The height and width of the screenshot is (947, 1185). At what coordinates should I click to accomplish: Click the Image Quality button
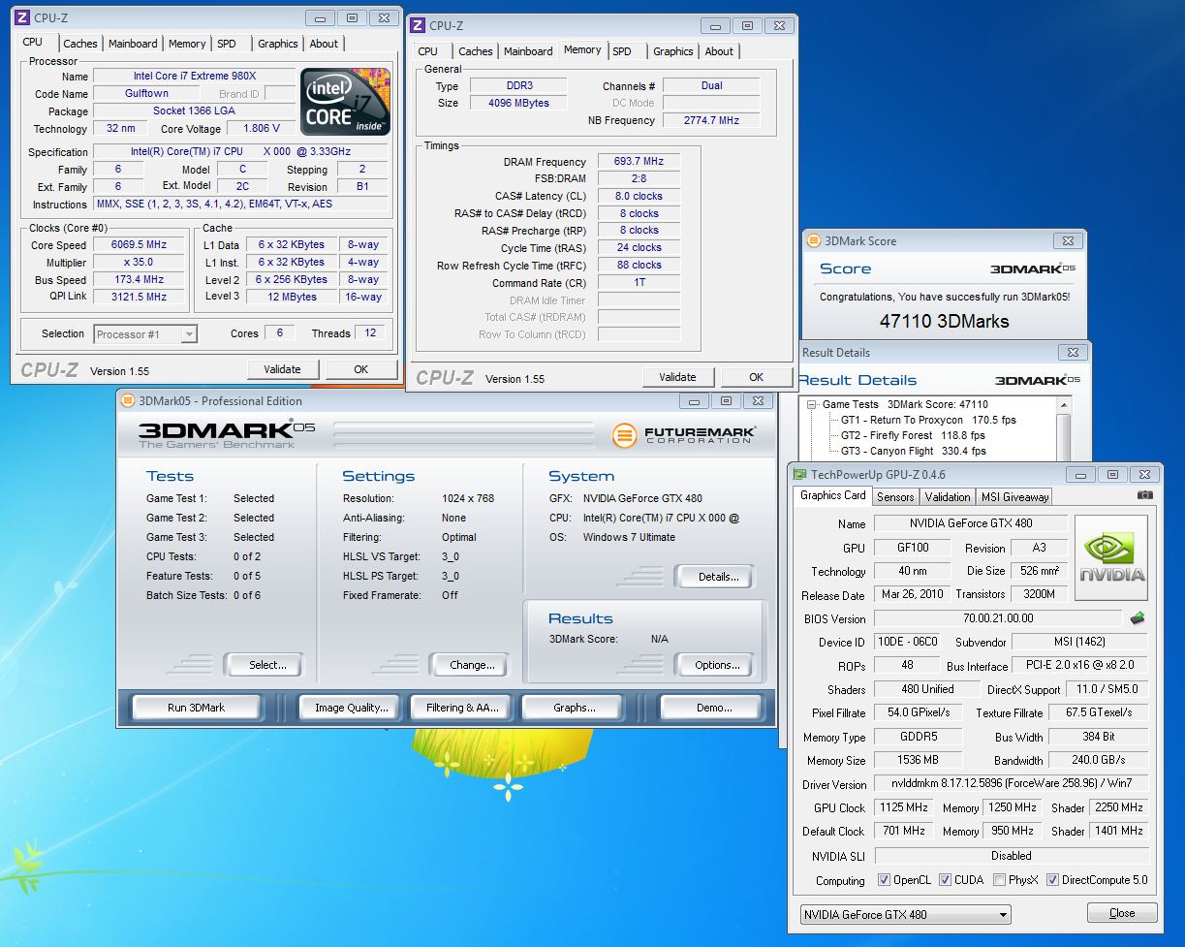352,708
